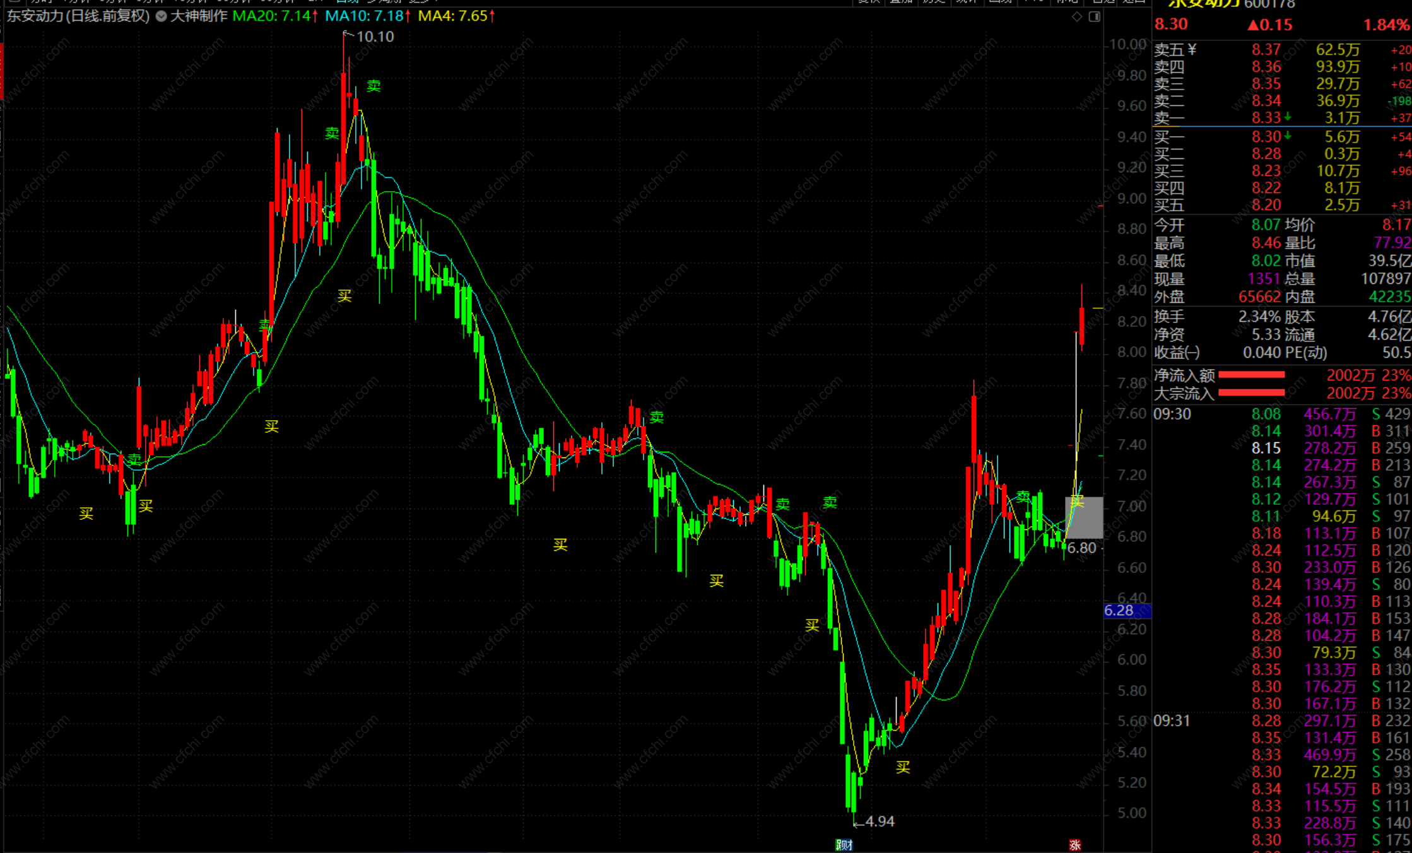
Task: Click the 4.94 low price arrow label
Action: pos(879,821)
